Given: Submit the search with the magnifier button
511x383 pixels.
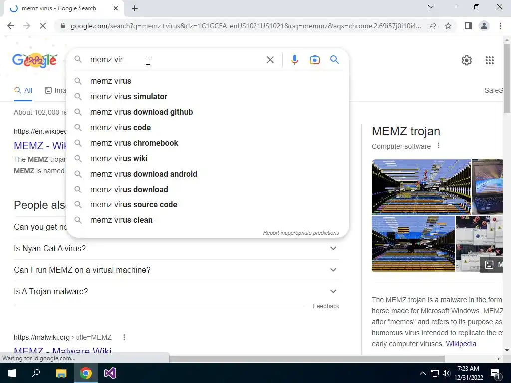Looking at the screenshot, I should point(334,60).
